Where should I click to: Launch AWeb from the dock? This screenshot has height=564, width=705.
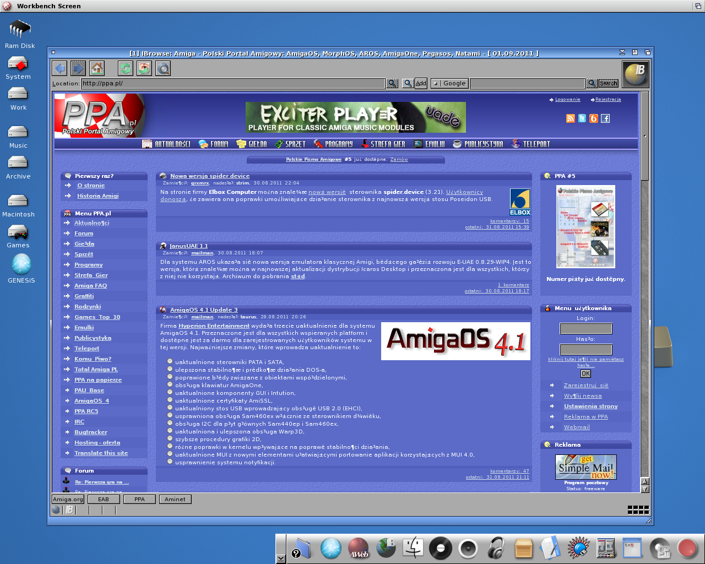(x=359, y=548)
